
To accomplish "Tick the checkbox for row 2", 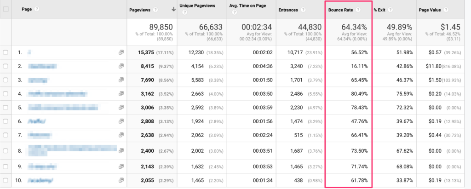I will [x=6, y=66].
